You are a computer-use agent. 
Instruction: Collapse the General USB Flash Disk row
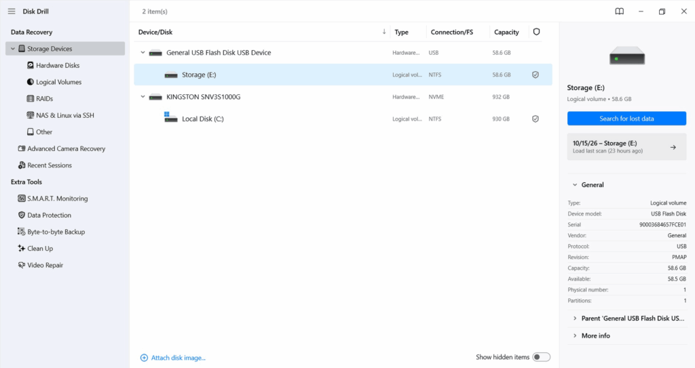pos(143,53)
